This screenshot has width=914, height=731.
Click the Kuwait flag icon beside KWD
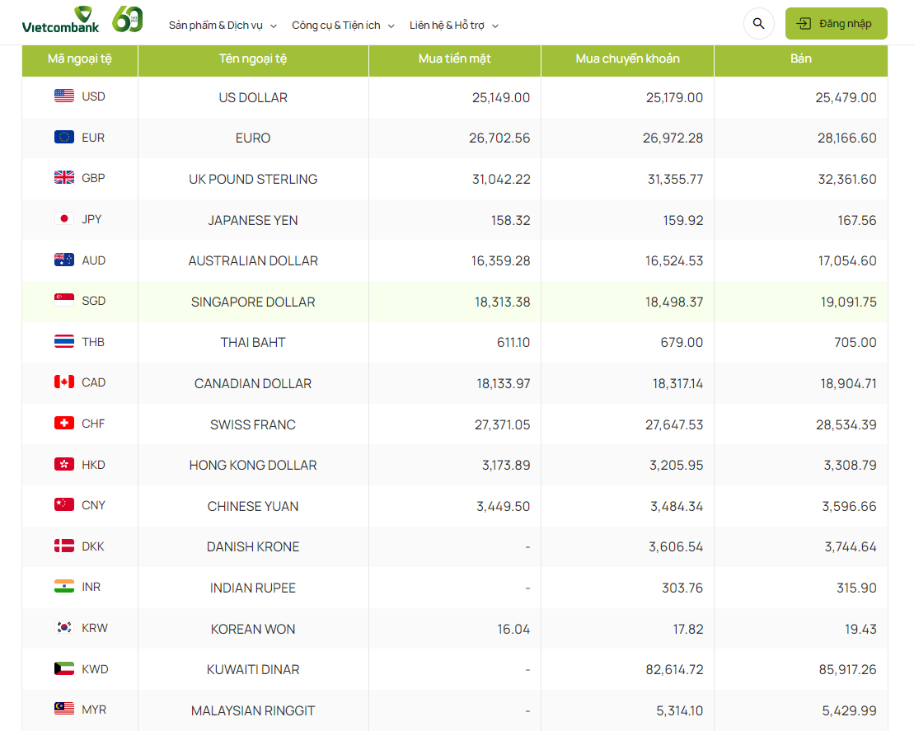(x=64, y=668)
